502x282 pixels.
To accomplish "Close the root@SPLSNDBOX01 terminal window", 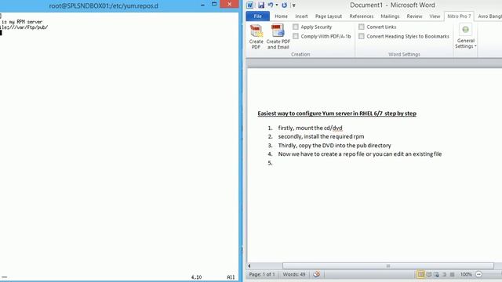I will (x=230, y=4).
